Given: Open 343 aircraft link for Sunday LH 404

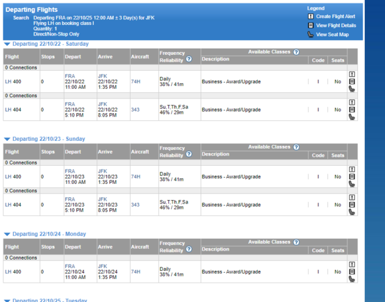Looking at the screenshot, I should pyautogui.click(x=135, y=205).
